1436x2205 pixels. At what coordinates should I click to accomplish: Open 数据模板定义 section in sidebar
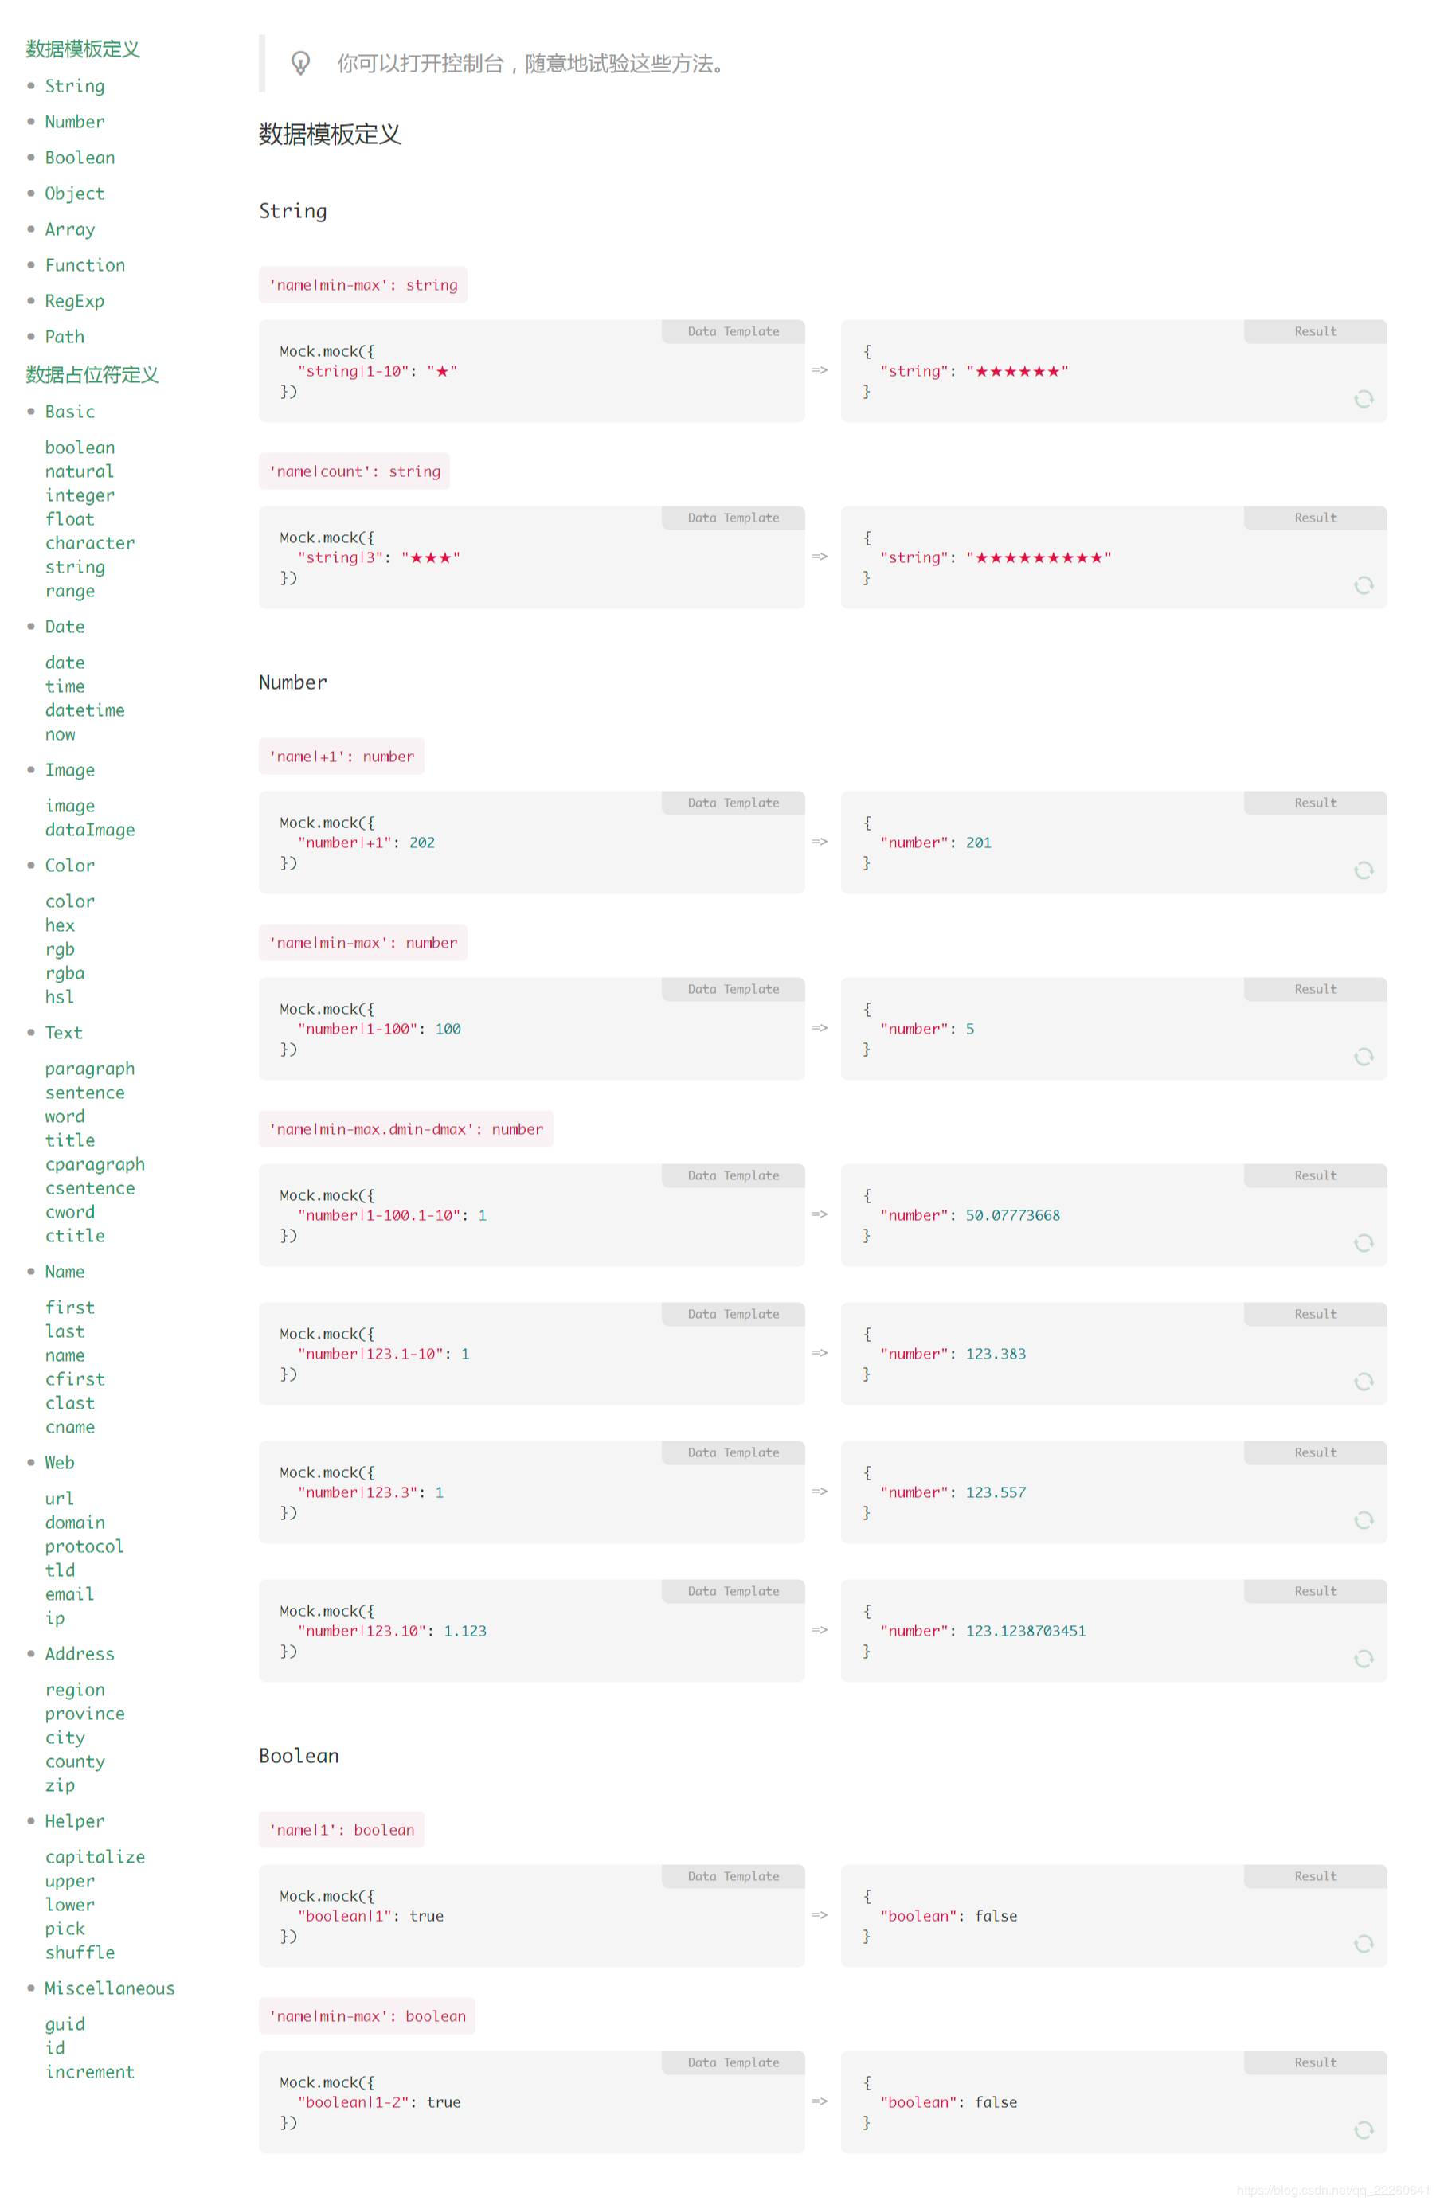click(x=83, y=49)
